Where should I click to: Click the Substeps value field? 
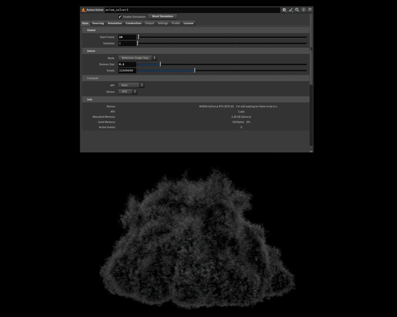pyautogui.click(x=127, y=44)
